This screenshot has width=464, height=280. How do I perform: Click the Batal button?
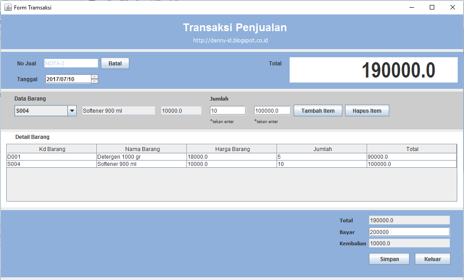click(115, 63)
